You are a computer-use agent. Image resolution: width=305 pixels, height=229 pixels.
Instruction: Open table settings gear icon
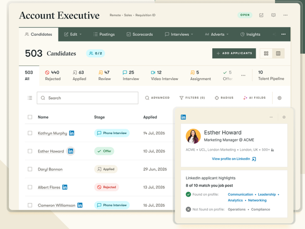[x=280, y=98]
